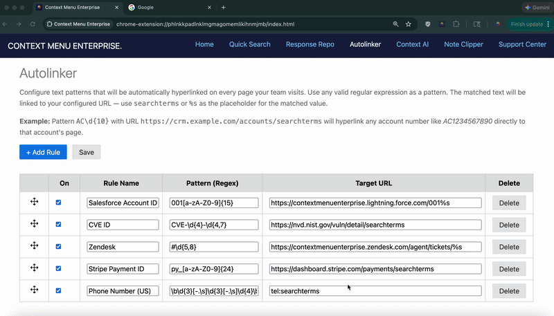Edit the Phone Number (US) name field
The width and height of the screenshot is (554, 316).
pos(123,291)
